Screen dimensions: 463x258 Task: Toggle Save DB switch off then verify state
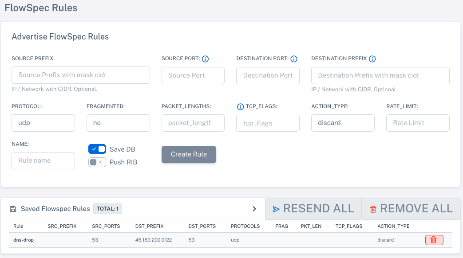(x=97, y=149)
